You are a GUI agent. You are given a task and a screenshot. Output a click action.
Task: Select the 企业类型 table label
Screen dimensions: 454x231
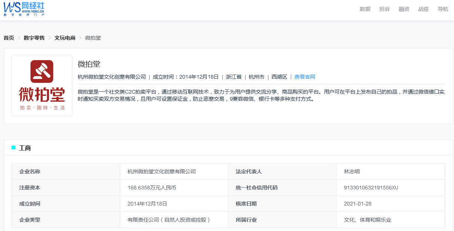(x=30, y=220)
